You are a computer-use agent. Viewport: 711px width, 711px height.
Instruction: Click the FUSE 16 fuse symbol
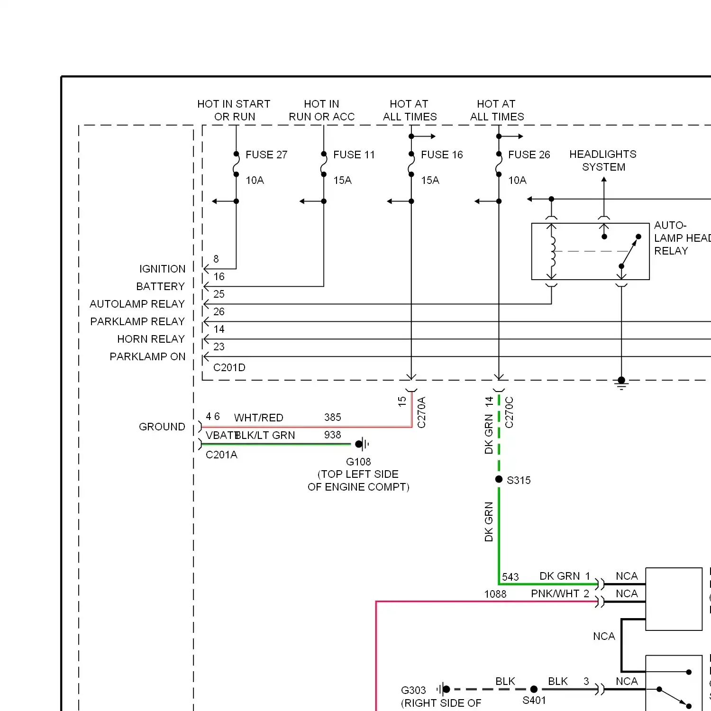point(411,164)
